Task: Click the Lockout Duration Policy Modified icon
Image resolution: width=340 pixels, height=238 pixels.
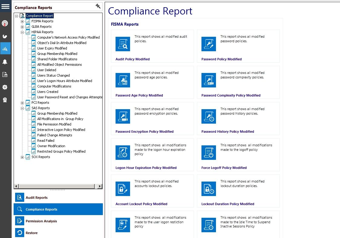Action: pos(209,189)
